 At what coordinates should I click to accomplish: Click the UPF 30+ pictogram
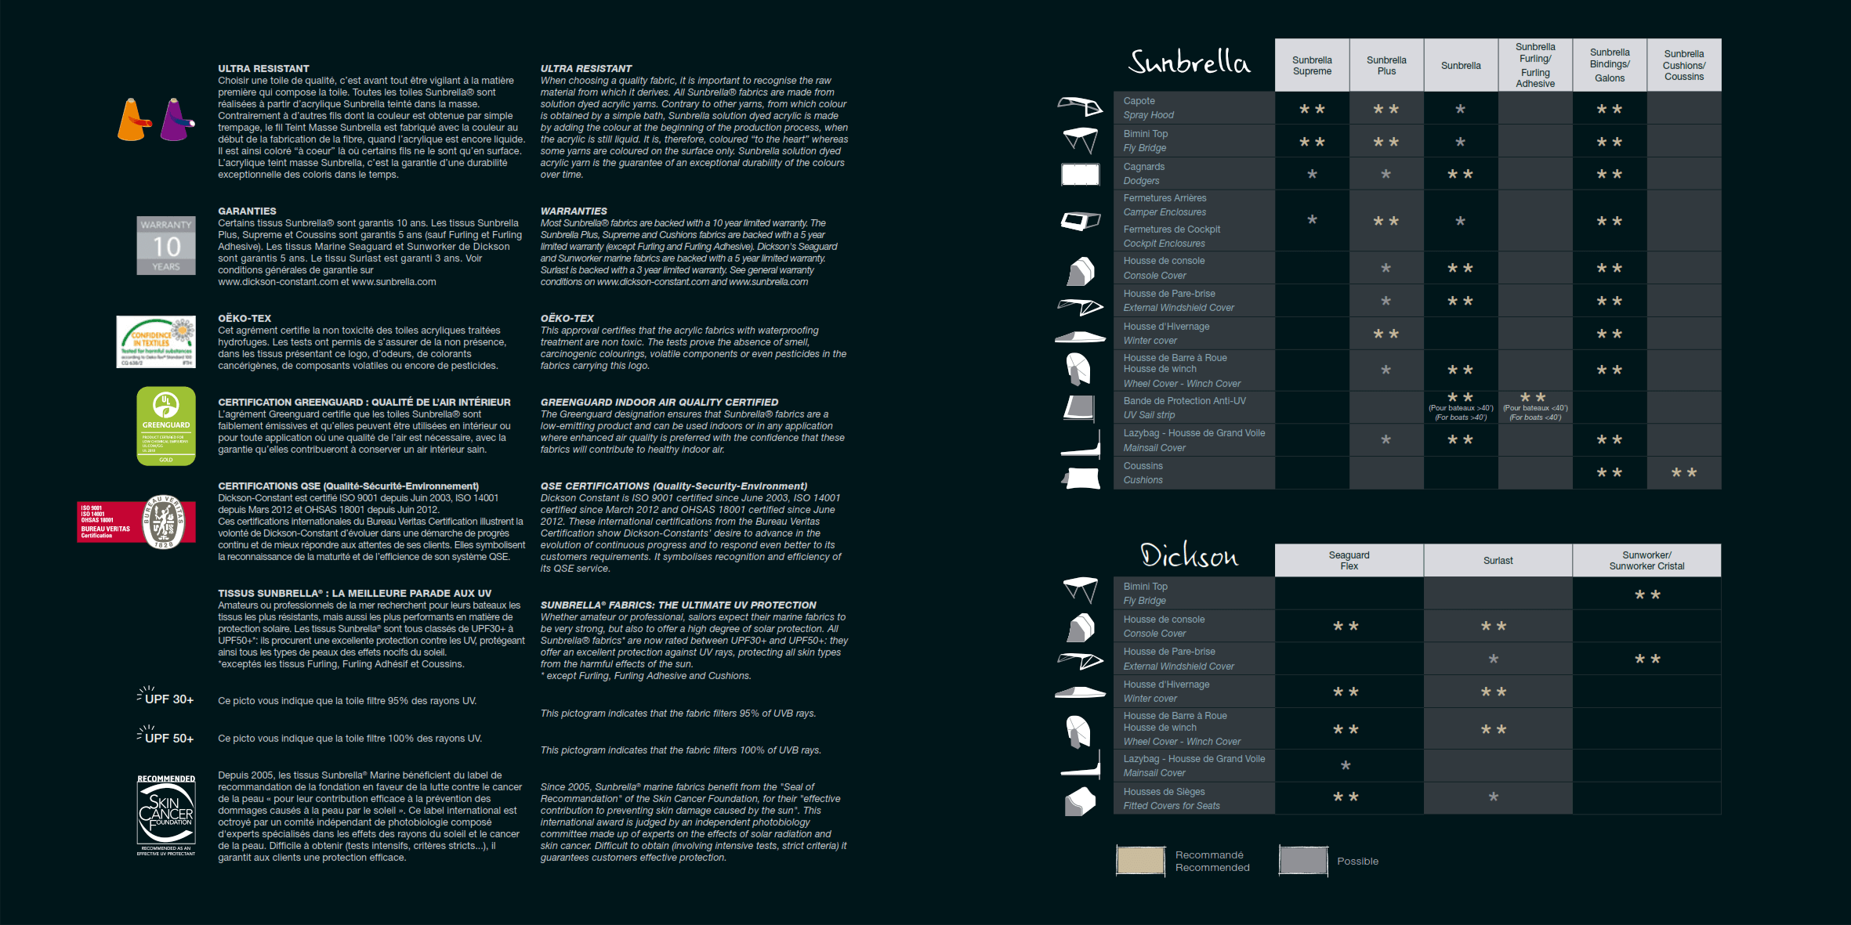[165, 696]
